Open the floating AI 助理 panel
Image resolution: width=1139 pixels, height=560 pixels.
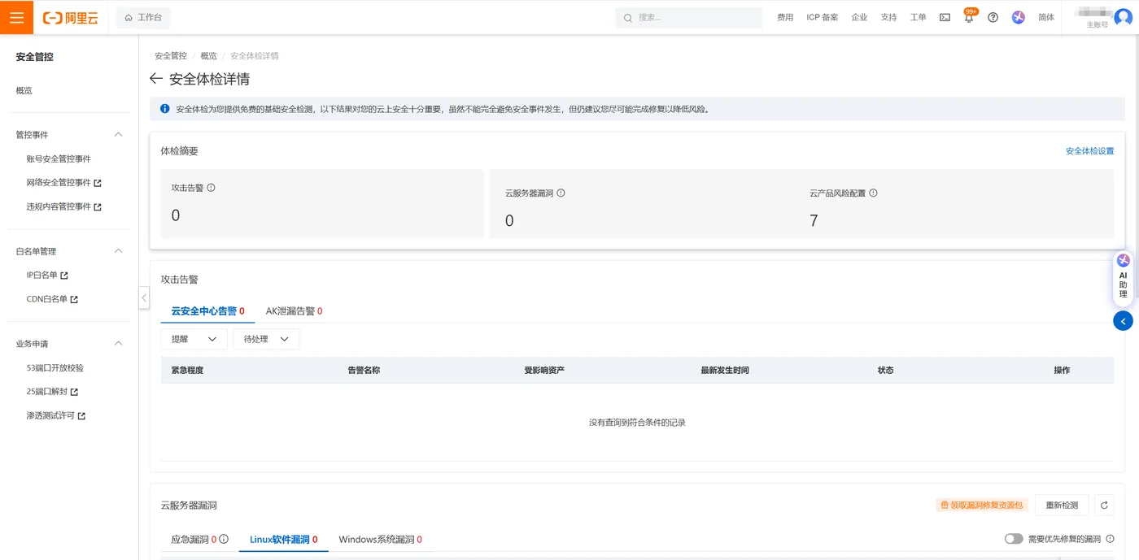[x=1124, y=277]
